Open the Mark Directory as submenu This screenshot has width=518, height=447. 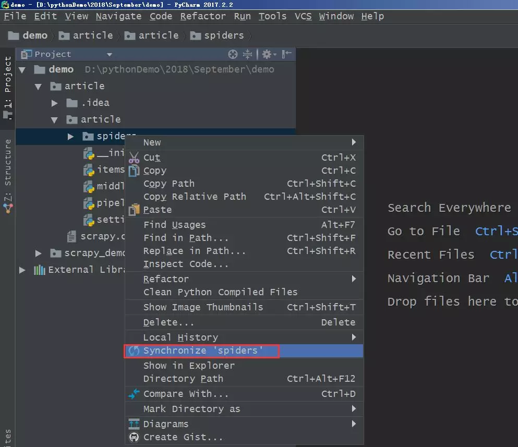pyautogui.click(x=244, y=409)
